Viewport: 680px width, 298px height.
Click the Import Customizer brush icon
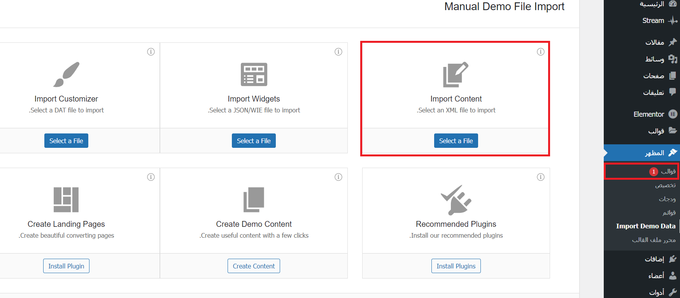[66, 74]
